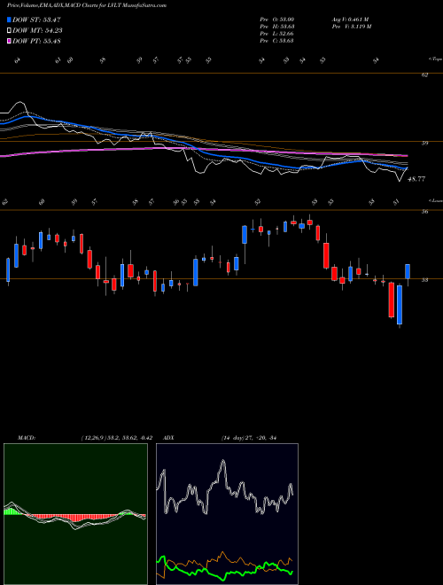Click the MACD (12,26,9) parameter values
443x585 pixels.
pyautogui.click(x=117, y=438)
